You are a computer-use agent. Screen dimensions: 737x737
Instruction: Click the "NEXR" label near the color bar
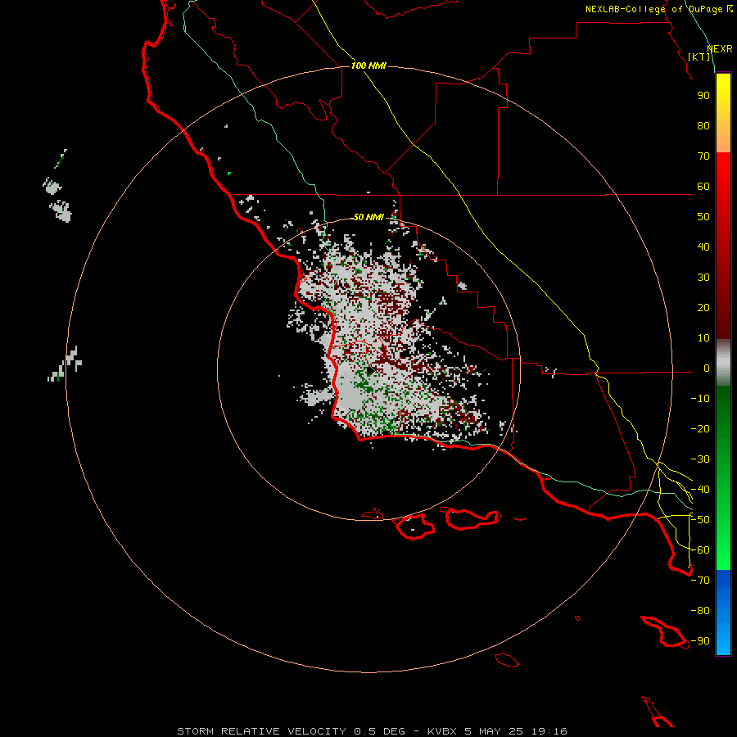tap(720, 49)
